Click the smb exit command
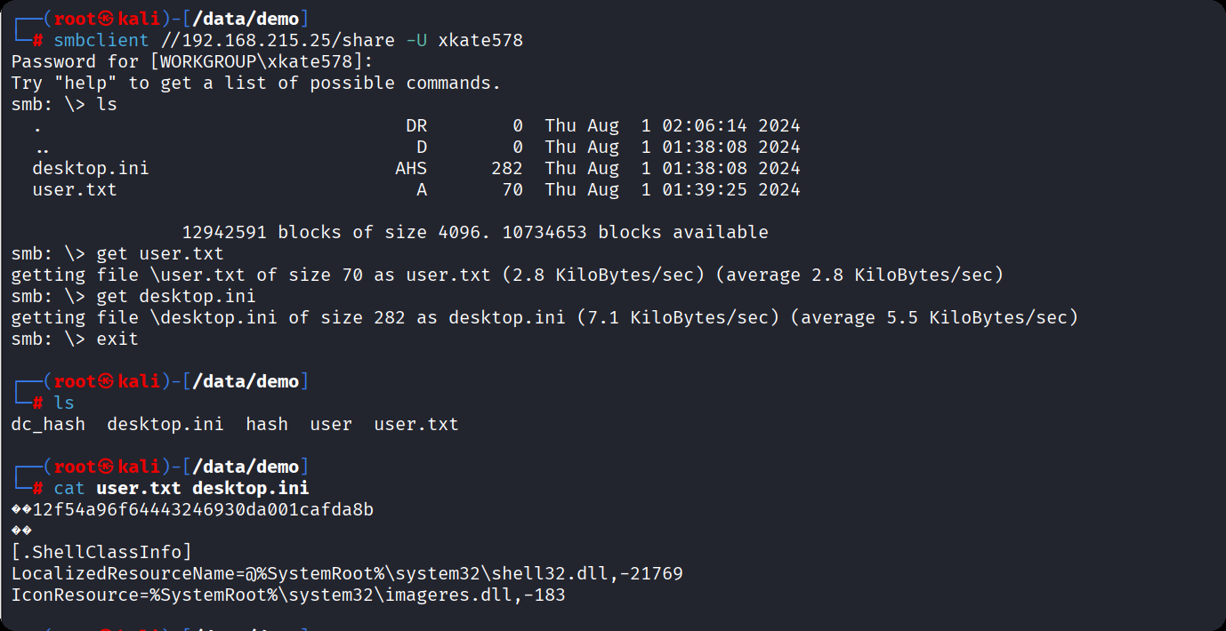The width and height of the screenshot is (1226, 631). tap(117, 339)
